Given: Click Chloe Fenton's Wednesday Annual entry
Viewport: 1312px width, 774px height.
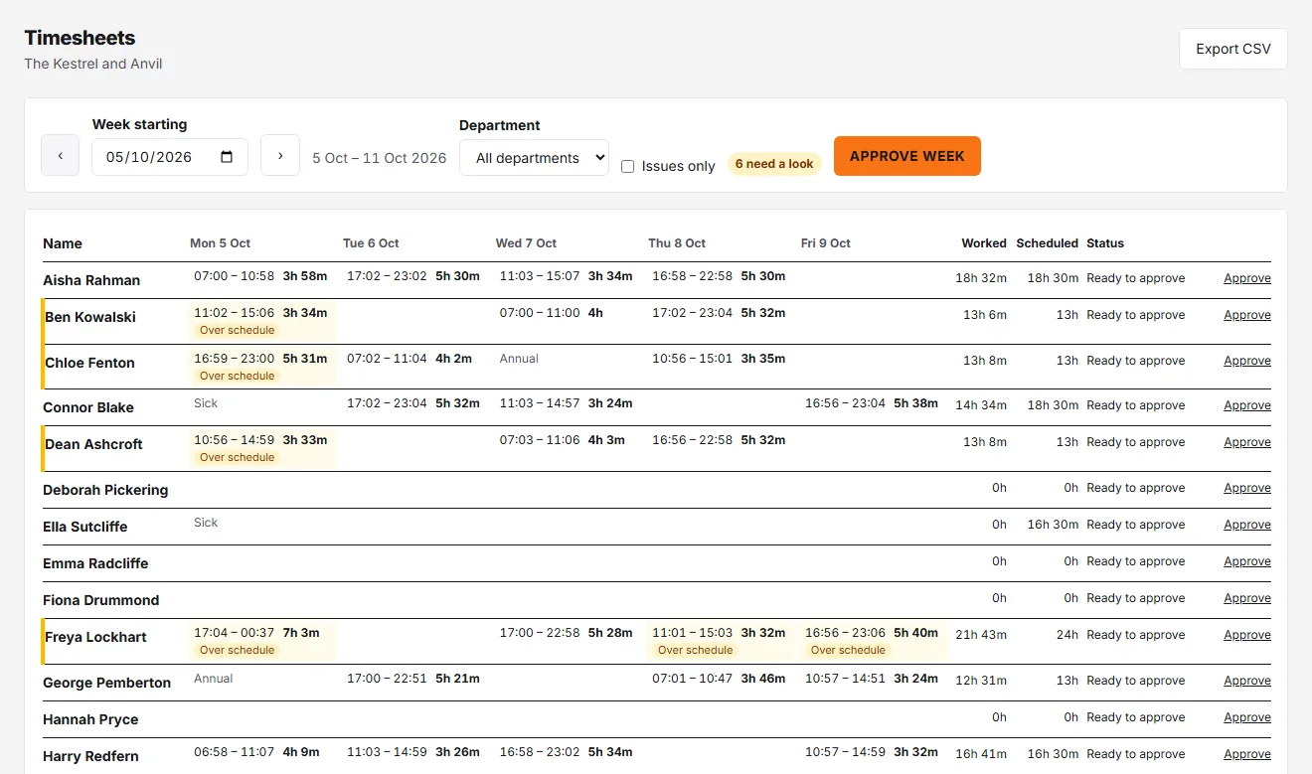Looking at the screenshot, I should [x=519, y=359].
